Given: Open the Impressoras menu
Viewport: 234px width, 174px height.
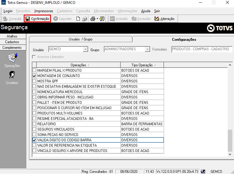Looking at the screenshot, I should pos(44,11).
